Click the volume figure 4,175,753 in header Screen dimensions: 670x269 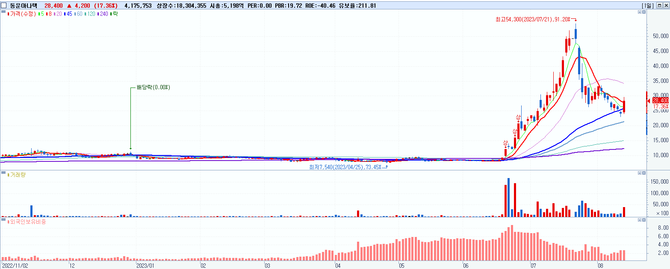click(138, 6)
